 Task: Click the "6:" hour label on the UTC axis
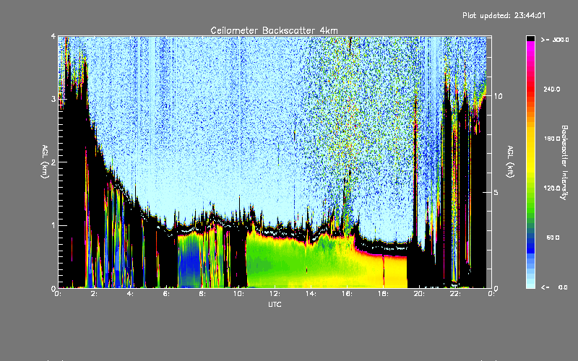(167, 294)
